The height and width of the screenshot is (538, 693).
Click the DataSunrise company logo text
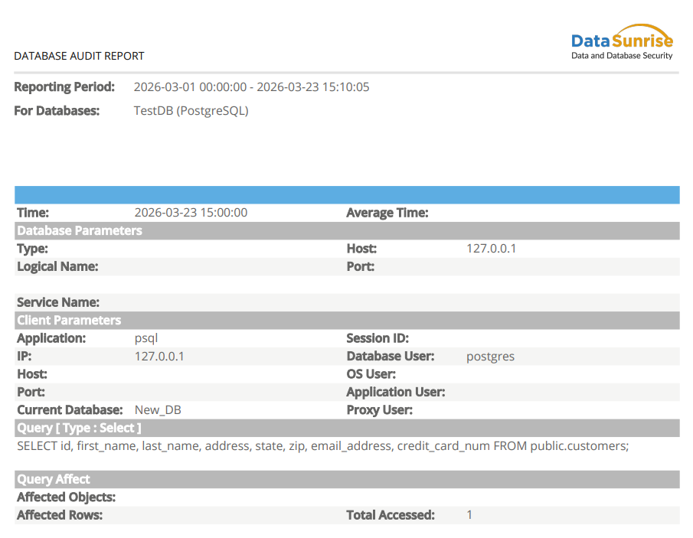click(623, 37)
